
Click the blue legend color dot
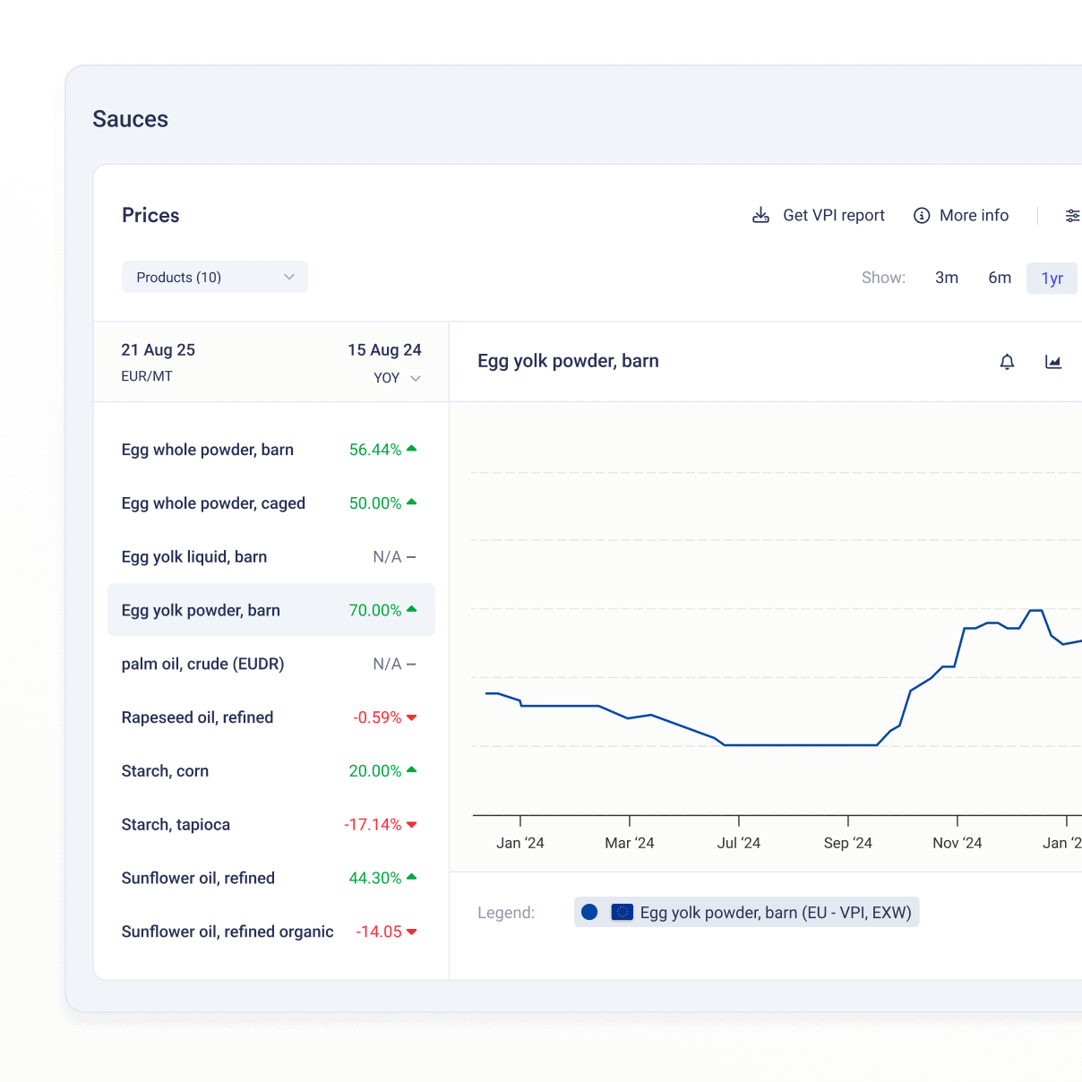[x=589, y=912]
